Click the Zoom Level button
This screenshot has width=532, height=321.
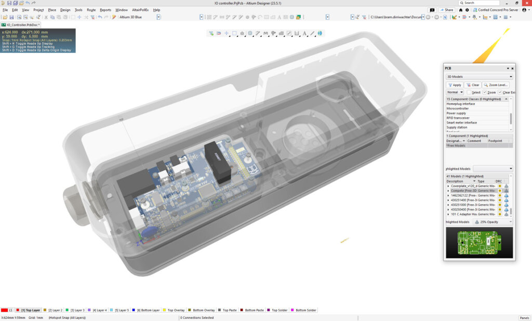497,85
